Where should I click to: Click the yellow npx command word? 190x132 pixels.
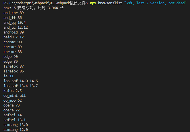pyautogui.click(x=93, y=3)
